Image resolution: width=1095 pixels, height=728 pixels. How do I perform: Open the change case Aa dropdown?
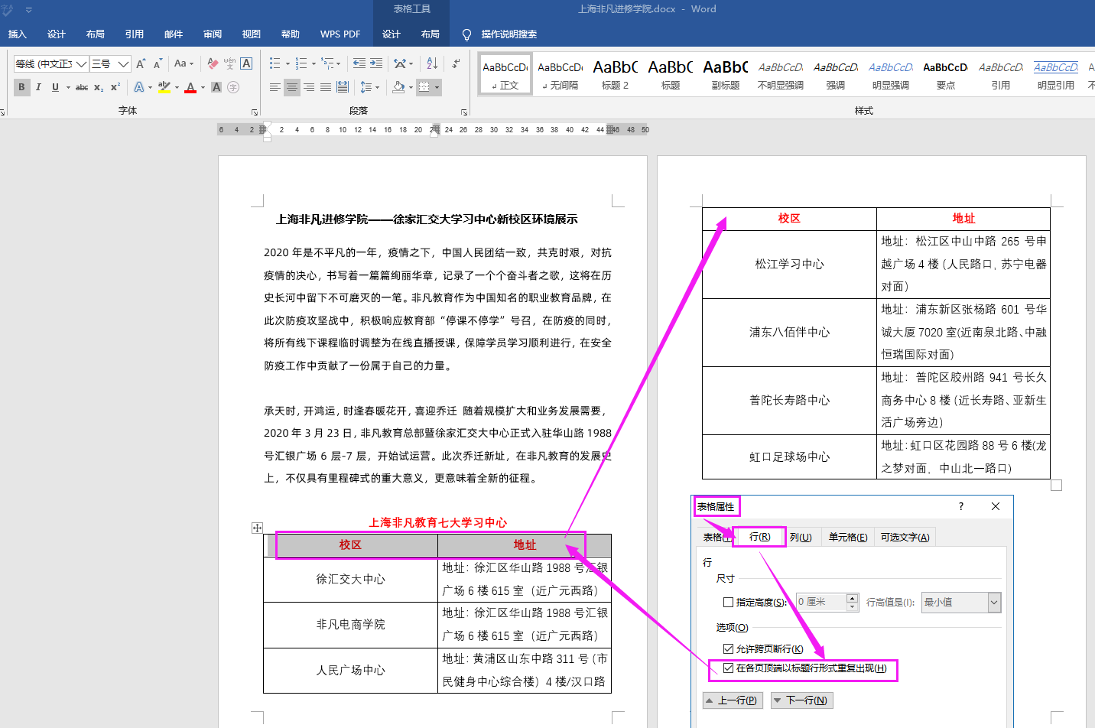(184, 63)
